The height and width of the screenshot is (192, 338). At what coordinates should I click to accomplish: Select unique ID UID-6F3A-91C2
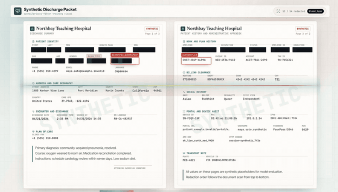tap(225, 60)
